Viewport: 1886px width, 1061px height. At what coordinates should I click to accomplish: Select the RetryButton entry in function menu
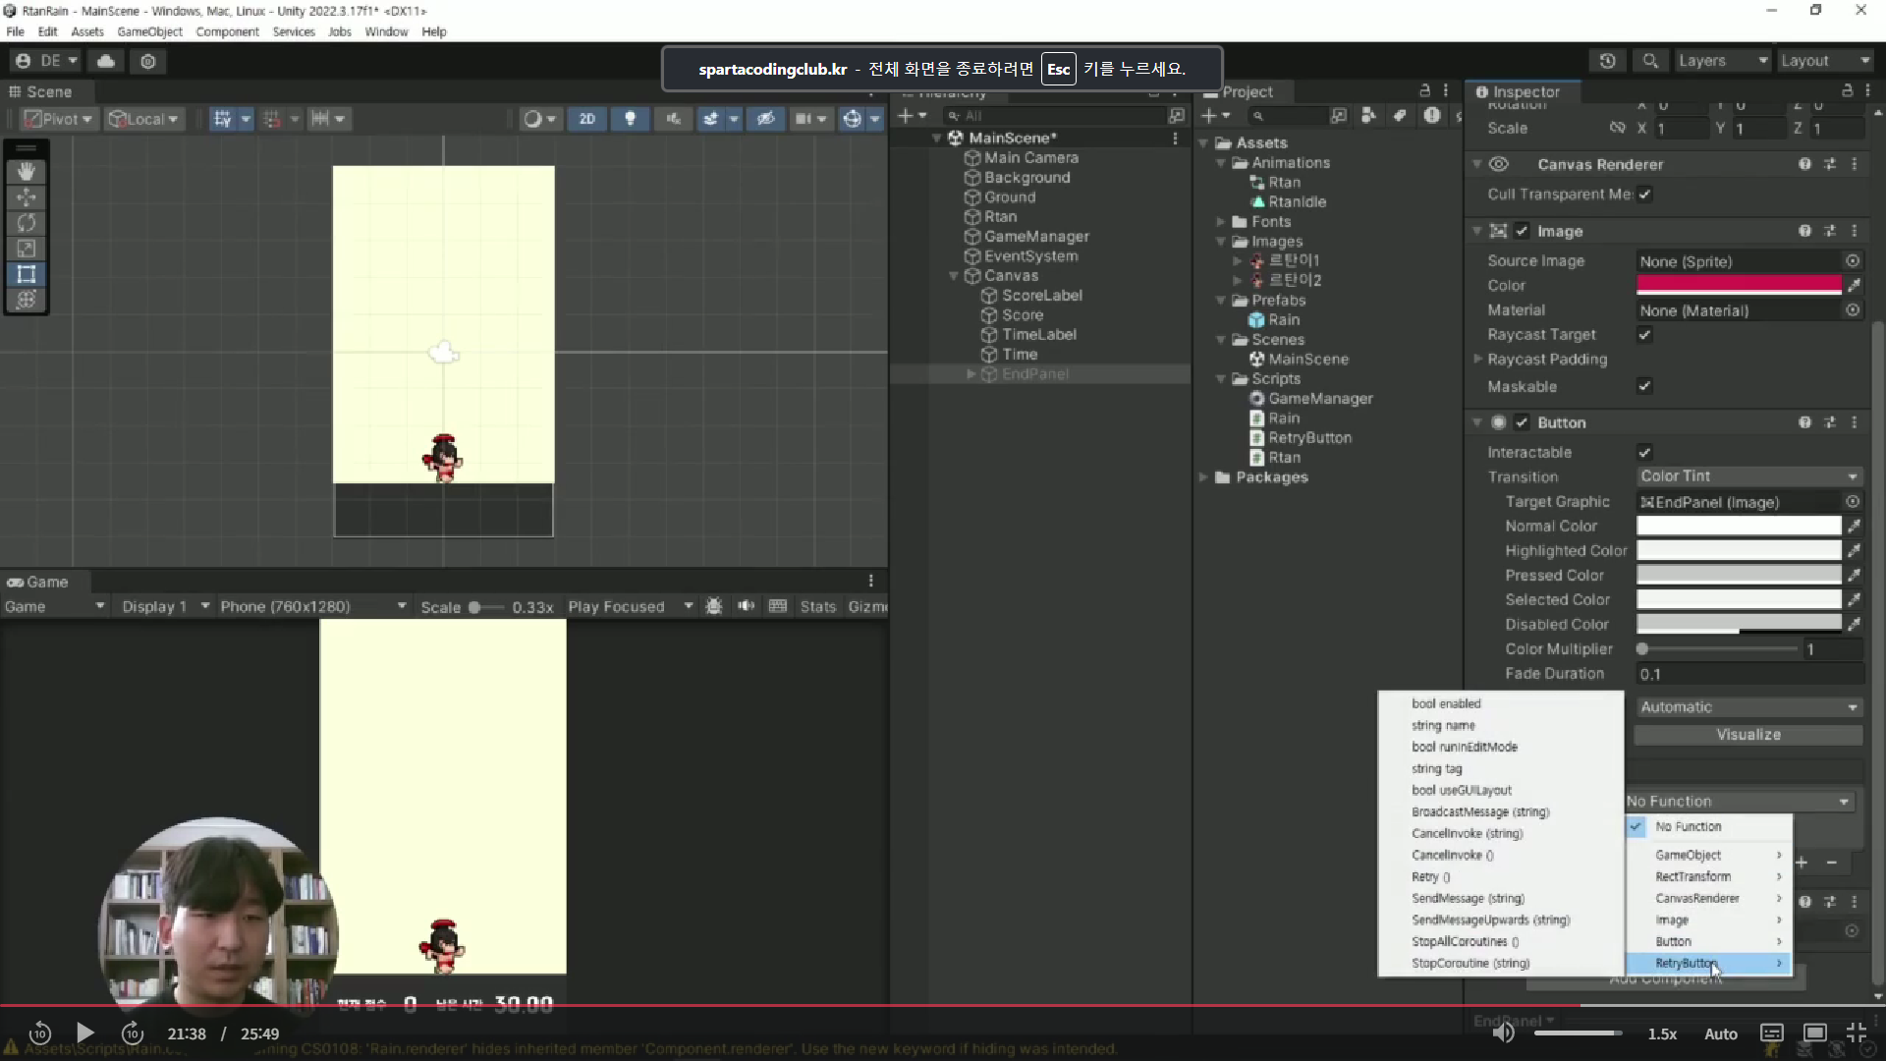(x=1708, y=963)
